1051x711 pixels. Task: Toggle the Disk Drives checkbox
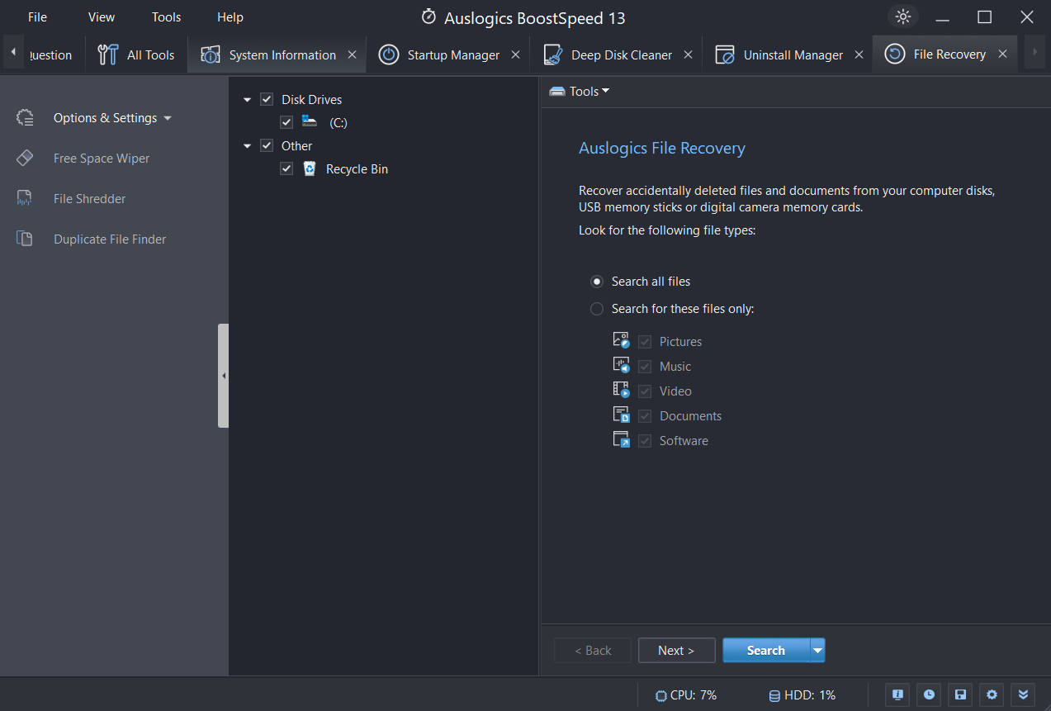[267, 99]
